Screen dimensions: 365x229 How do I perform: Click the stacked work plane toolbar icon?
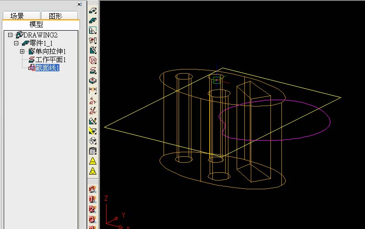pyautogui.click(x=93, y=70)
